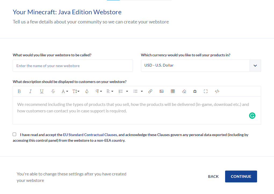Screen dimensions: 274x194
Task: Focus the webstore name input field
Action: (73, 65)
